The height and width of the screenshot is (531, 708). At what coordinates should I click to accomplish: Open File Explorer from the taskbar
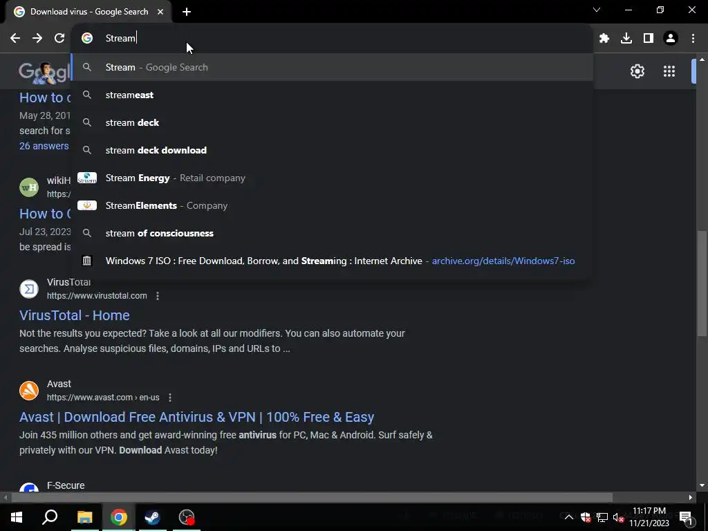[x=84, y=517]
